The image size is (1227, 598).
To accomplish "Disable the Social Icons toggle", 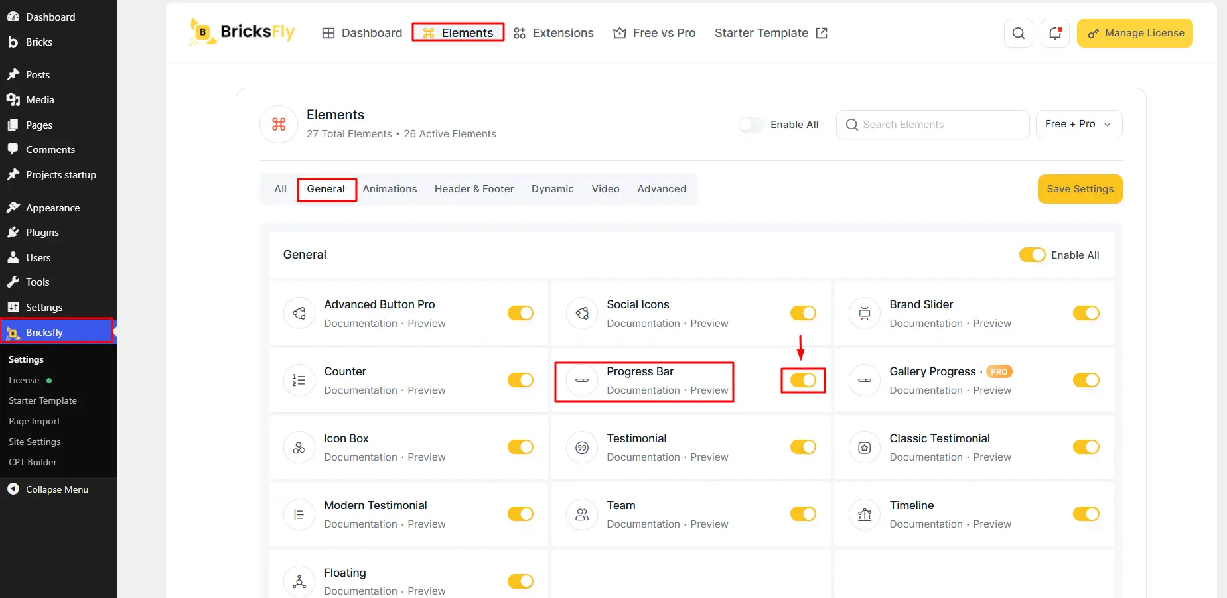I will (x=804, y=313).
